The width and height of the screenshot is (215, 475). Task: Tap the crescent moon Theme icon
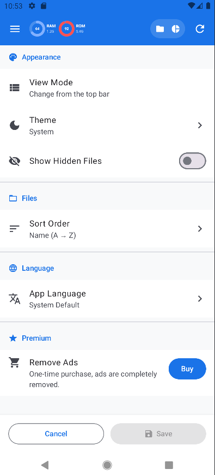(15, 126)
